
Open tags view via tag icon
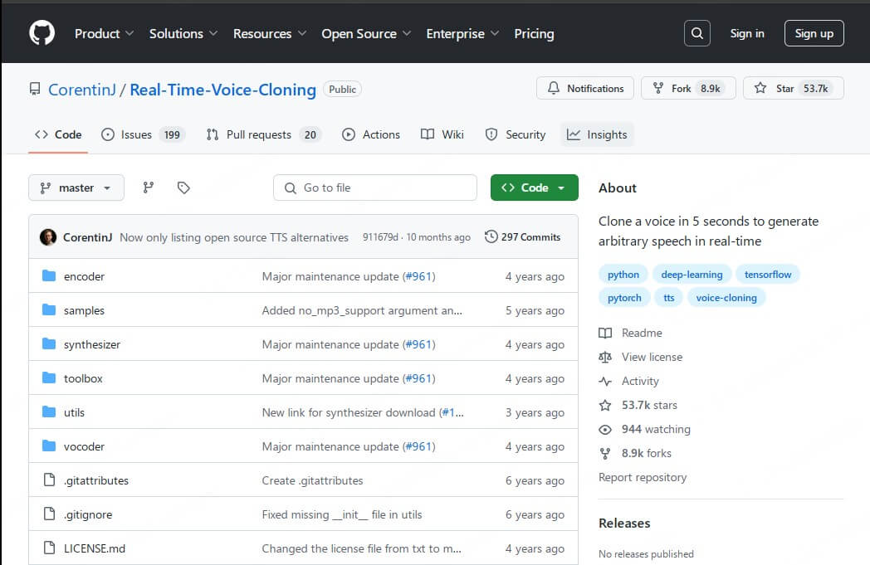[183, 188]
